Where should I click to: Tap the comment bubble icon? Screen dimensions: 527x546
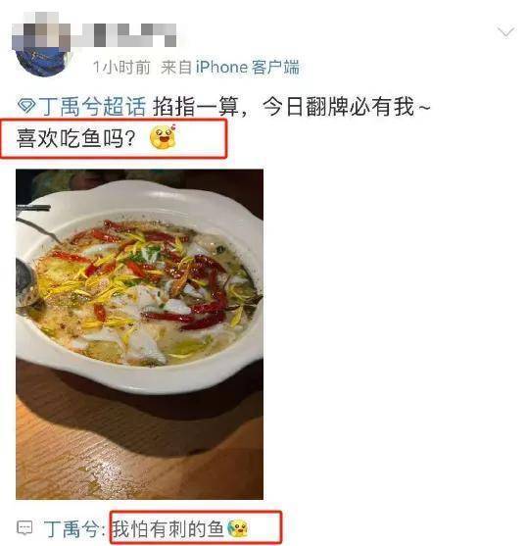25,528
